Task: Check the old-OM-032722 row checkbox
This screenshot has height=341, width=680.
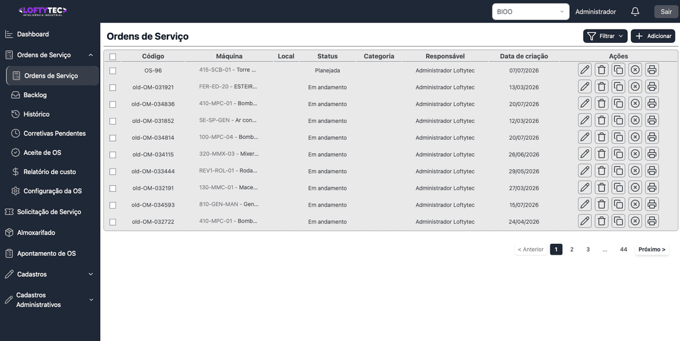Action: coord(113,222)
